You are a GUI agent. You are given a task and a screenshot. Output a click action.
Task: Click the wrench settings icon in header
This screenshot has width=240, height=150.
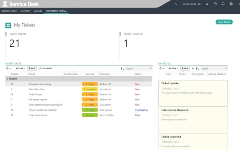(x=176, y=4)
